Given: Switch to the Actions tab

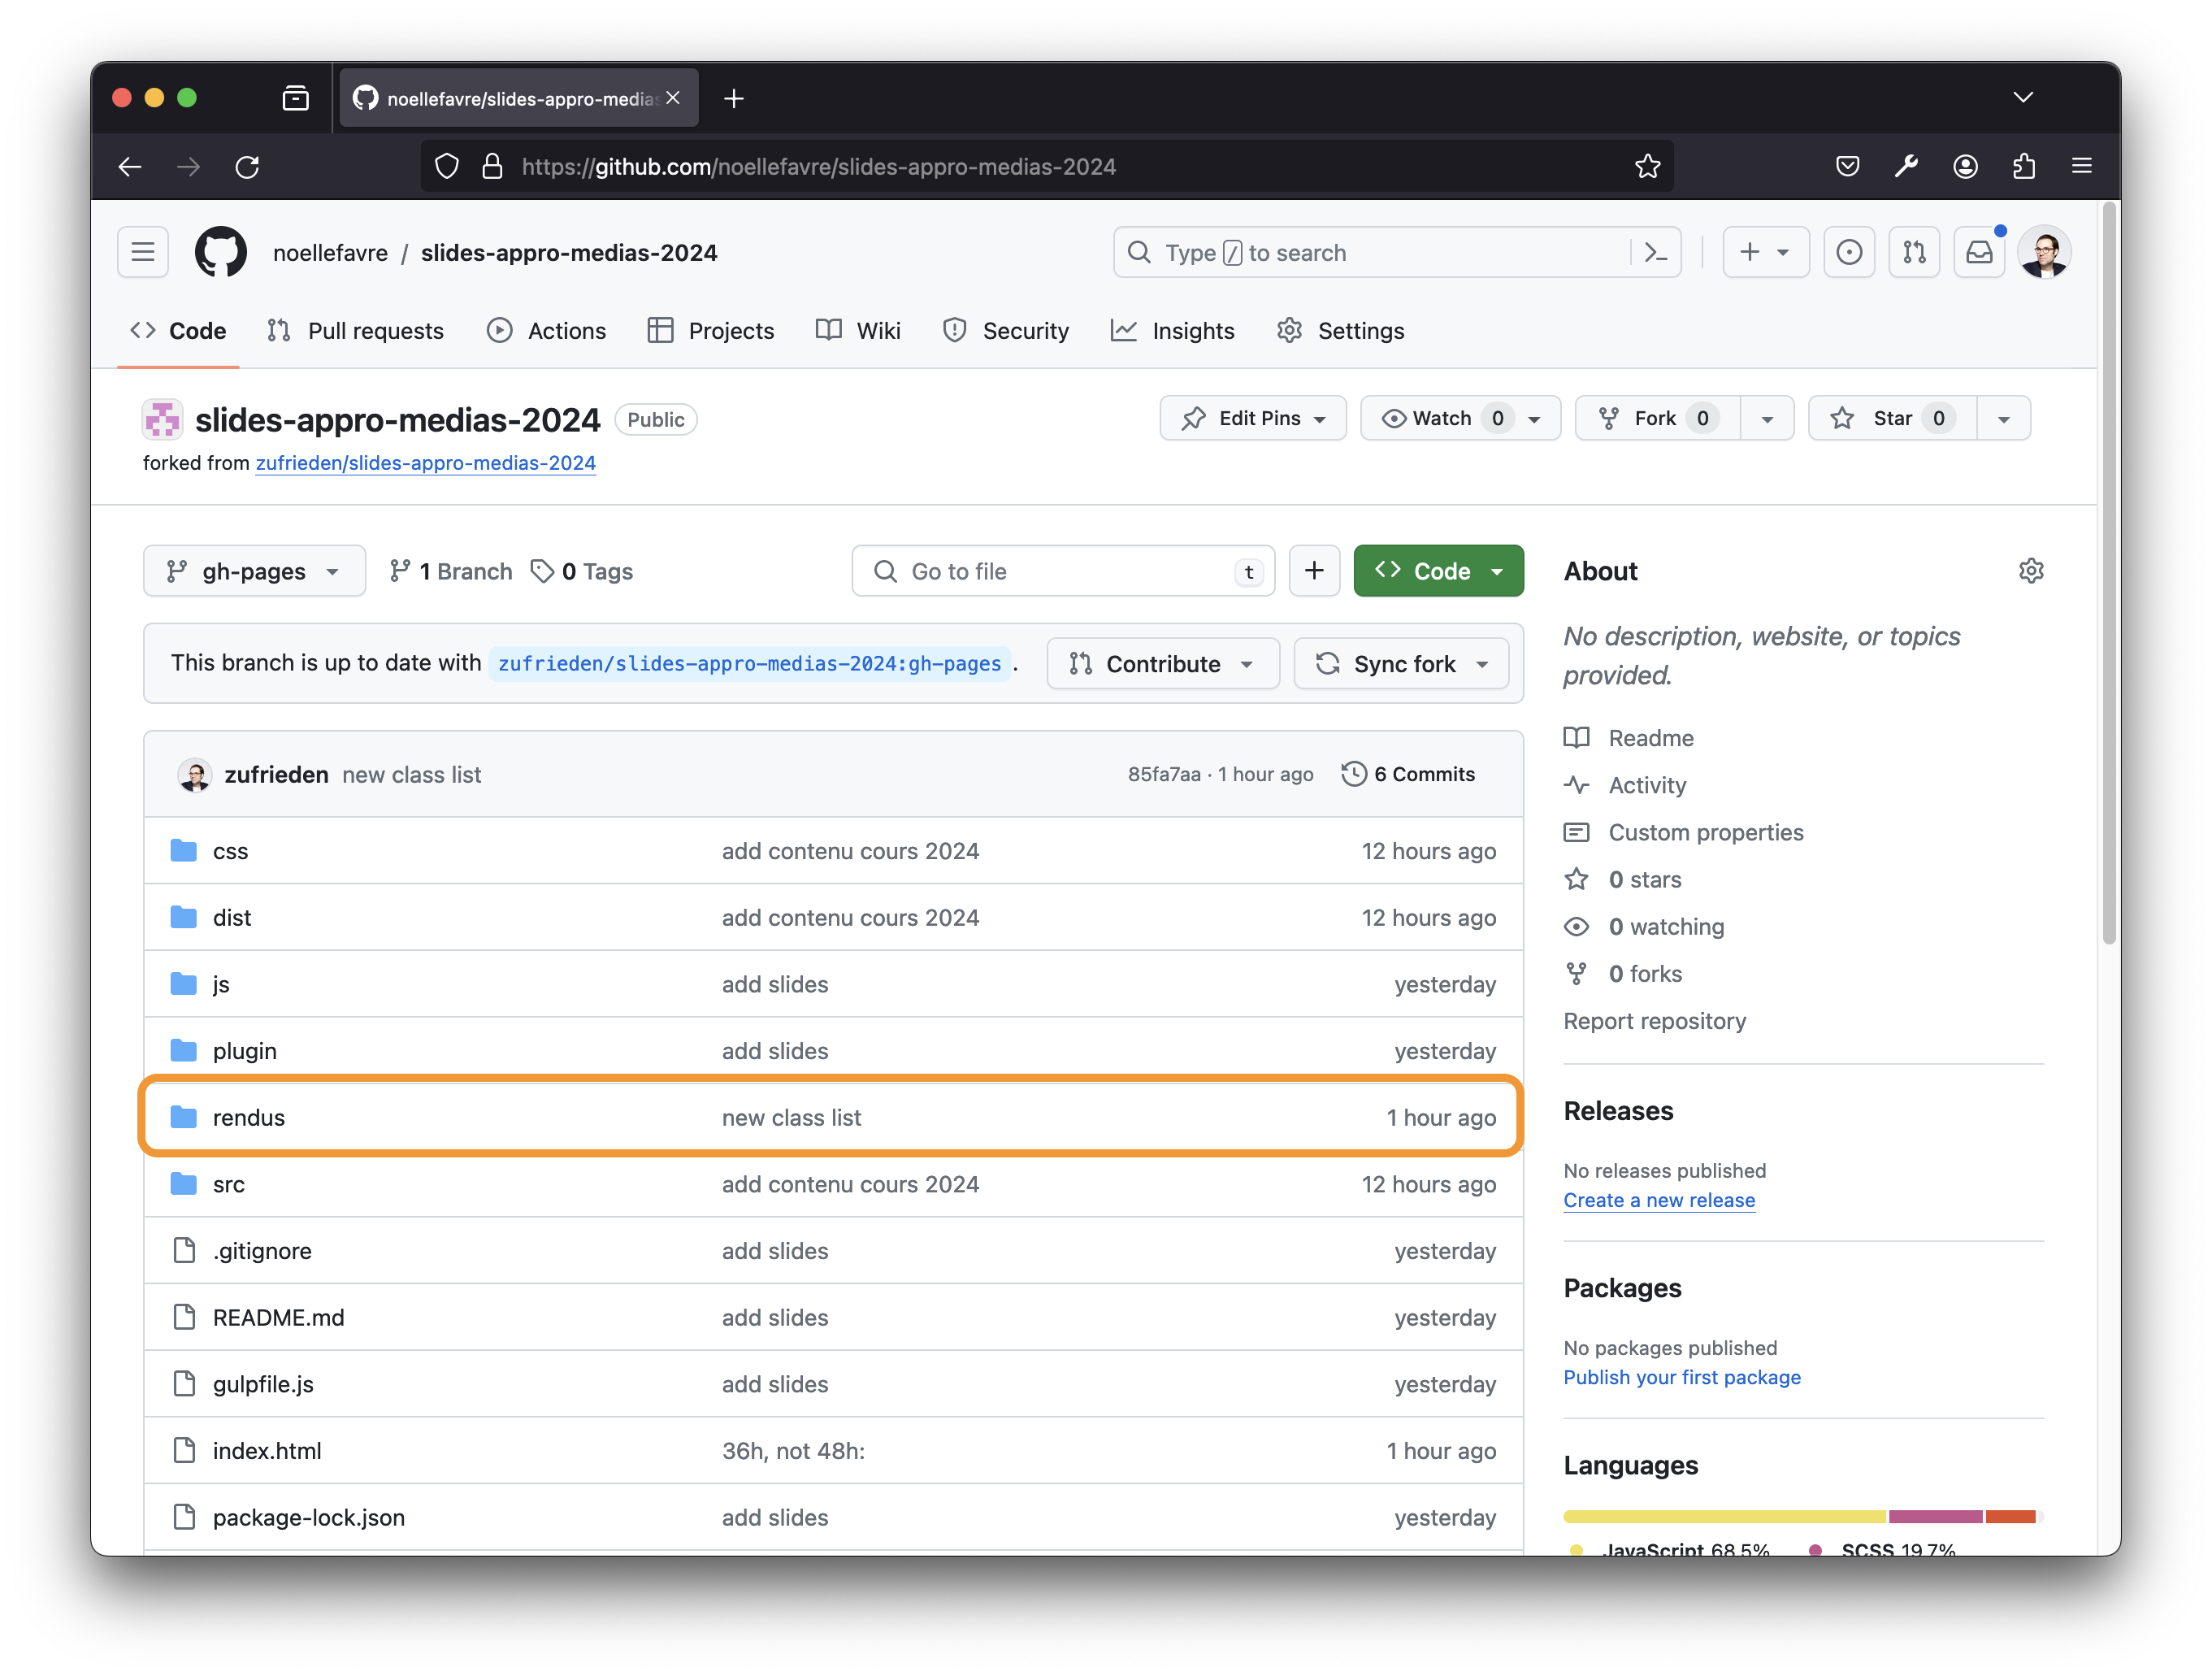Looking at the screenshot, I should click(547, 331).
